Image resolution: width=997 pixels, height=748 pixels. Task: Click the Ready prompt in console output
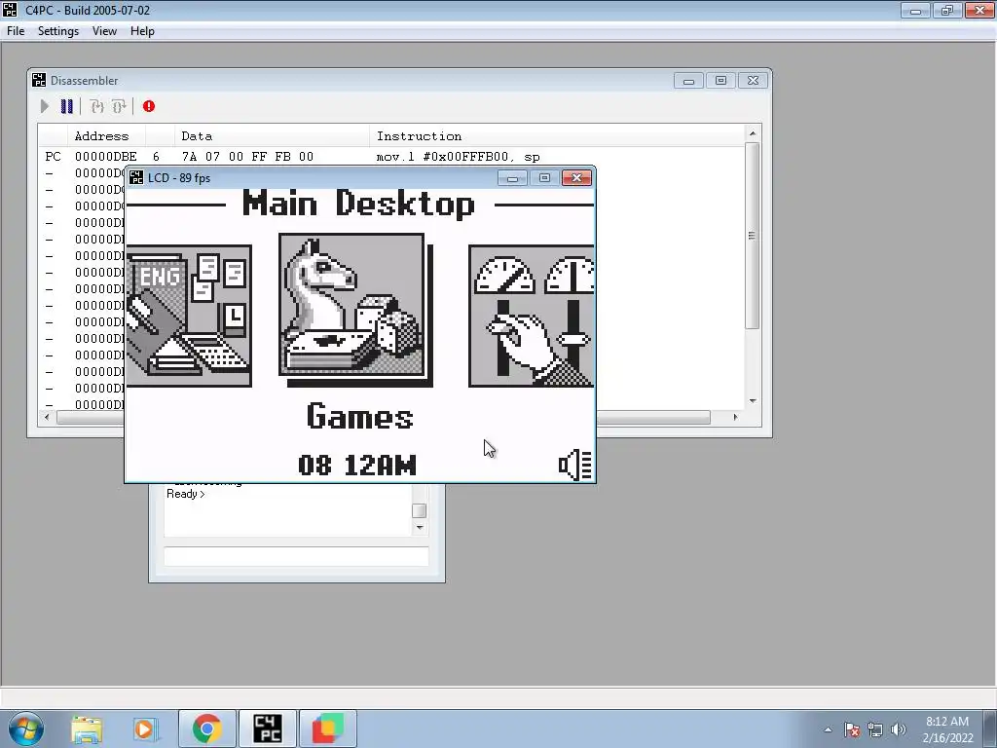(186, 494)
